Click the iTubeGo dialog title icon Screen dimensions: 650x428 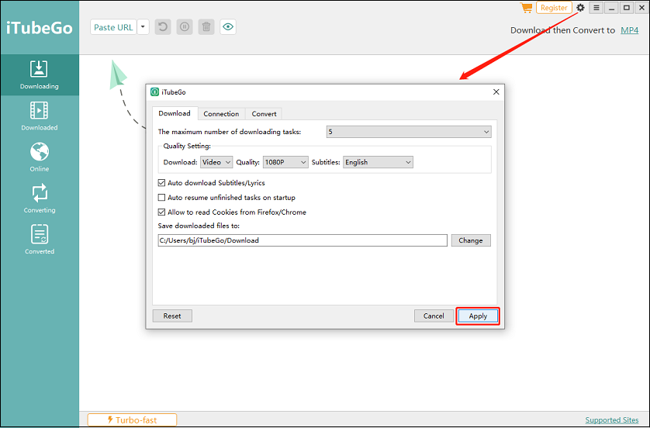pos(154,92)
